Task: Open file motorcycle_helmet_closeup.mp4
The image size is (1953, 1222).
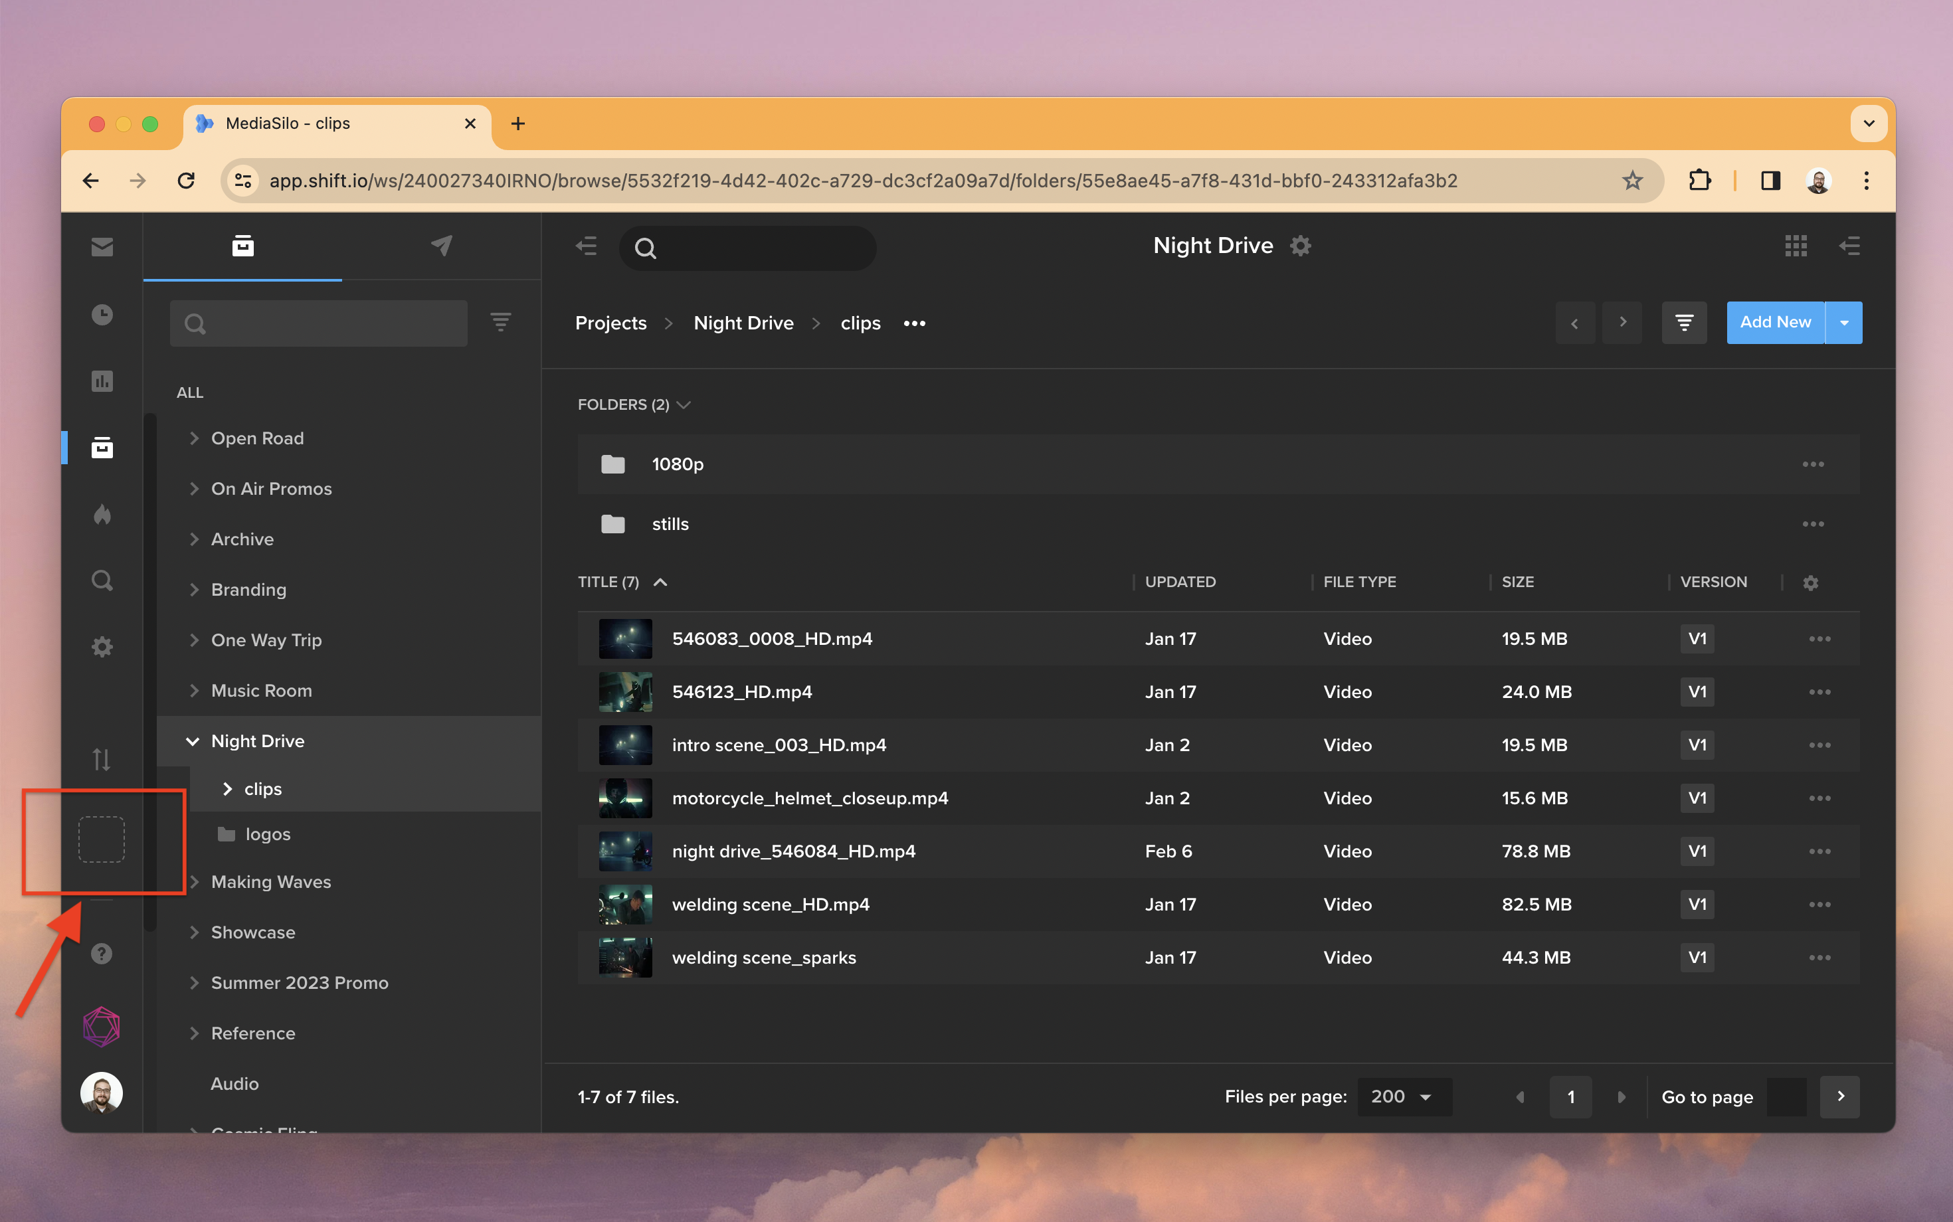Action: (x=810, y=798)
